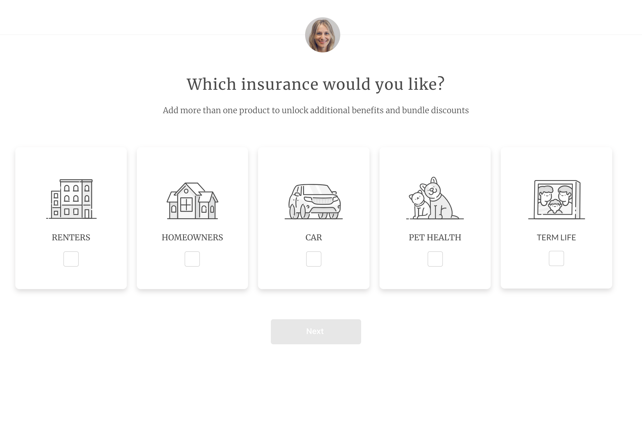Check the Renters checkbox
Image resolution: width=642 pixels, height=443 pixels.
70,259
